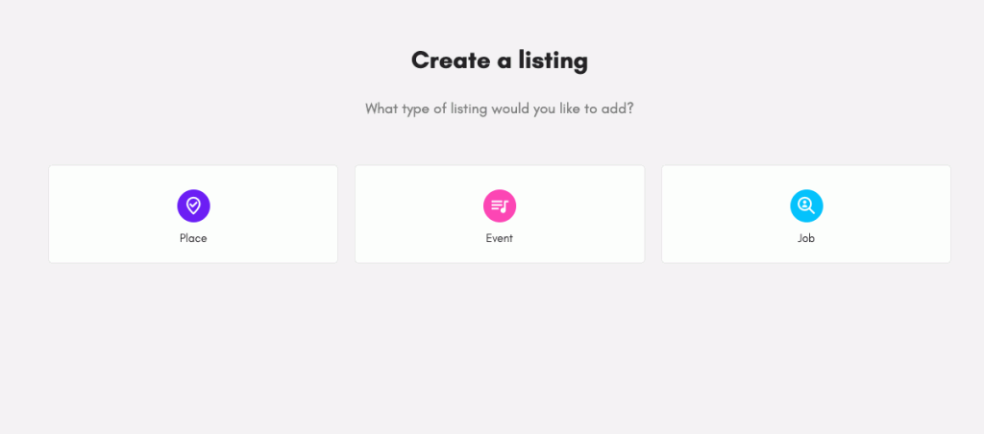This screenshot has height=434, width=984.
Task: Open the card with the pink round icon
Action: (x=500, y=214)
